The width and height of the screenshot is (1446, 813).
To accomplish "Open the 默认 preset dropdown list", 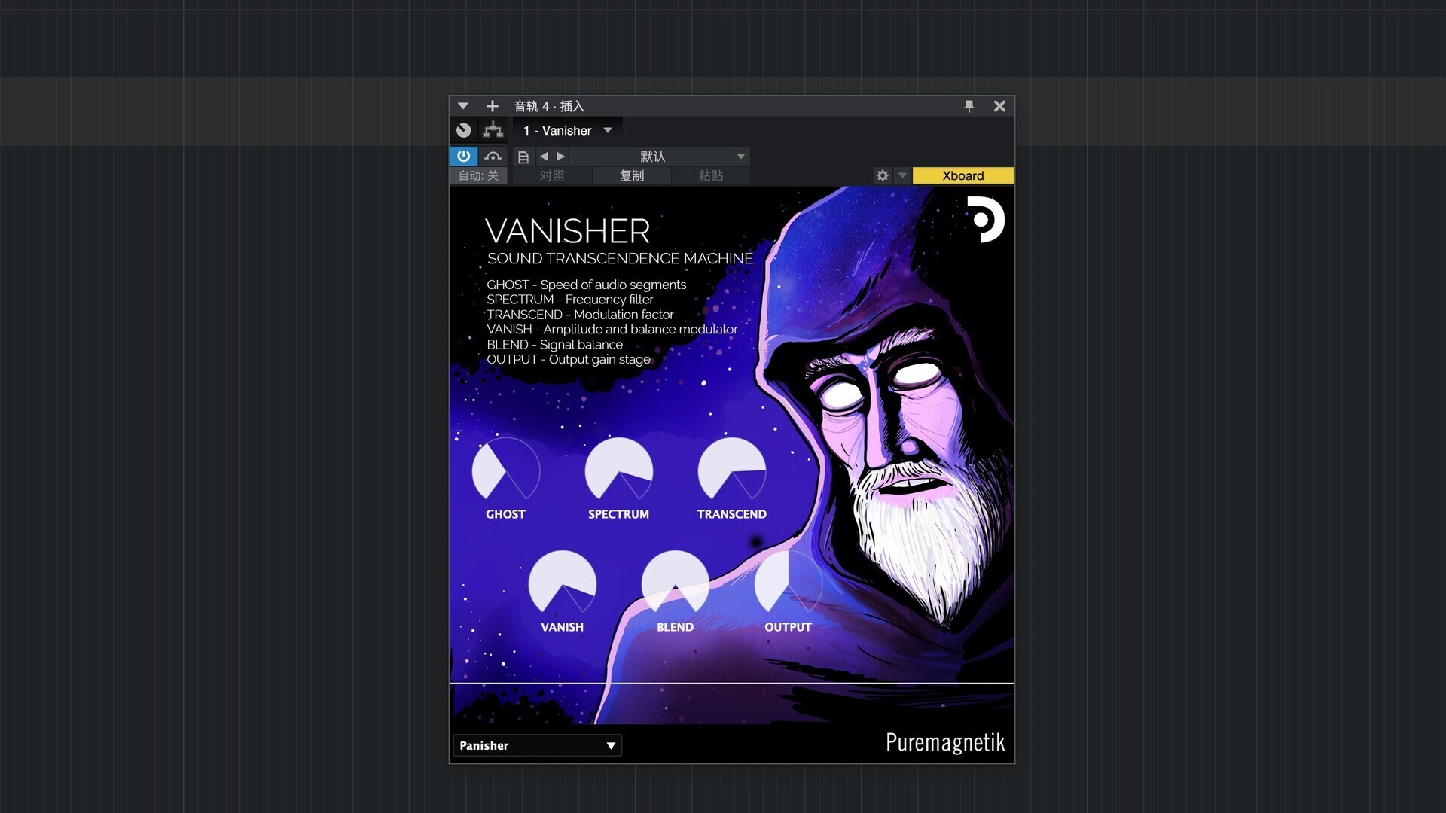I will [x=660, y=157].
